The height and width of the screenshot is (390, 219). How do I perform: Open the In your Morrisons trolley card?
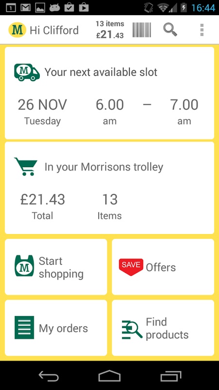109,188
